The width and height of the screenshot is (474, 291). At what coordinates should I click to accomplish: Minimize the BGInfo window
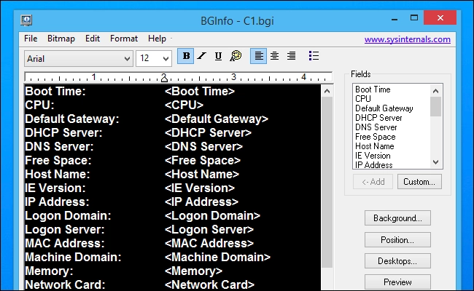pyautogui.click(x=395, y=19)
